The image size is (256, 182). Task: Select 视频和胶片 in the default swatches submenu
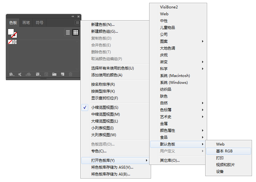(229, 165)
